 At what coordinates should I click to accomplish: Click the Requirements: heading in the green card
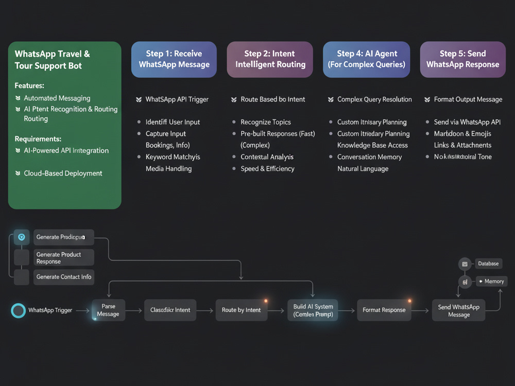(x=38, y=139)
